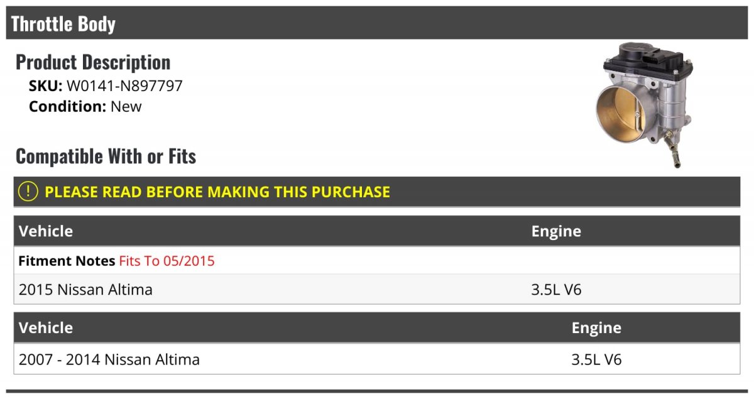The height and width of the screenshot is (399, 754).
Task: Select the 2015 Nissan Altima row
Action: pos(85,290)
